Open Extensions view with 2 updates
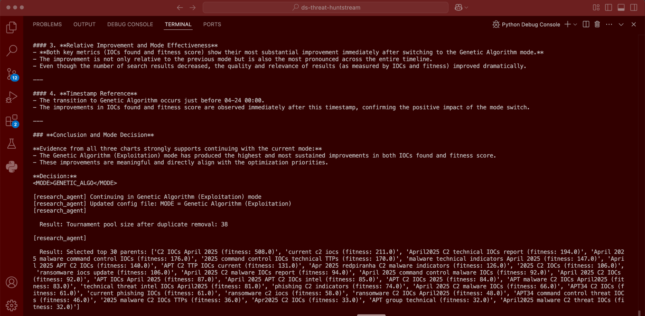This screenshot has width=645, height=316. click(x=12, y=121)
